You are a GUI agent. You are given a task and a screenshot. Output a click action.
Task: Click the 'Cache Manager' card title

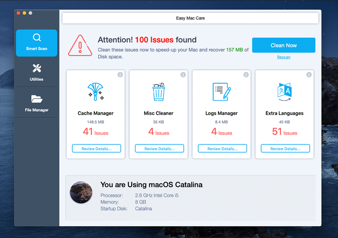click(x=96, y=113)
